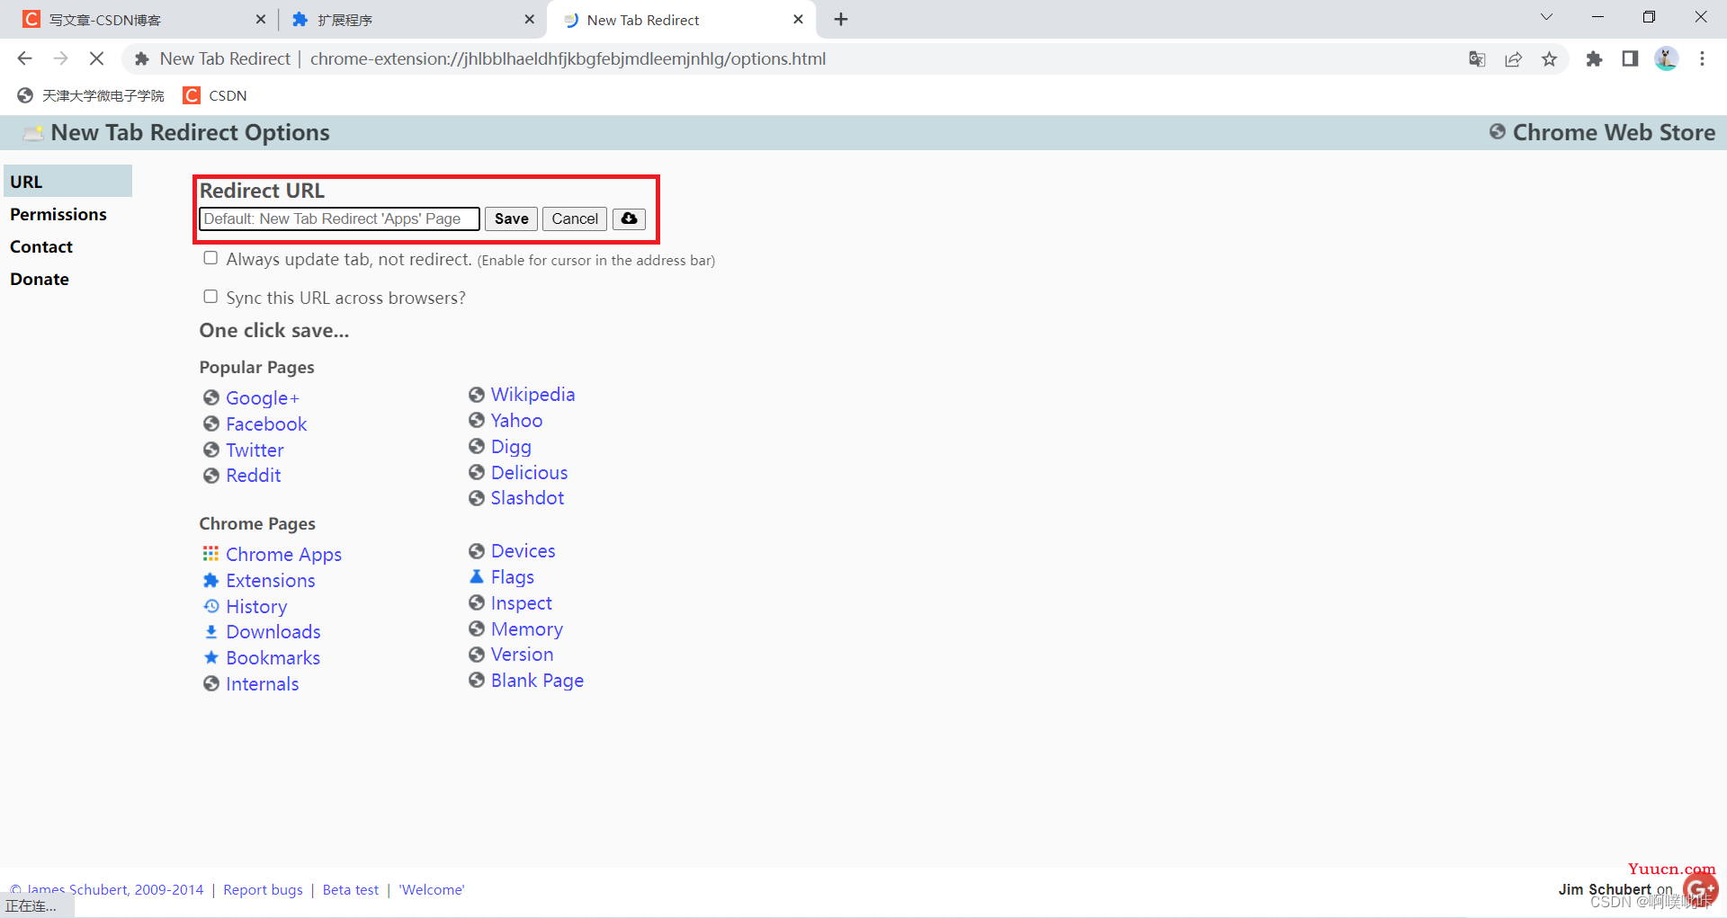This screenshot has height=918, width=1727.
Task: Click the Report bugs footer link
Action: pyautogui.click(x=263, y=889)
